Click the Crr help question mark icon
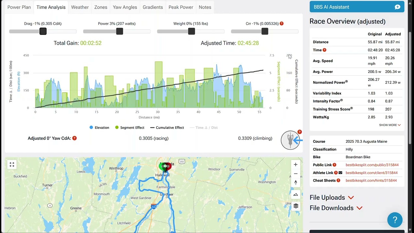 point(281,24)
